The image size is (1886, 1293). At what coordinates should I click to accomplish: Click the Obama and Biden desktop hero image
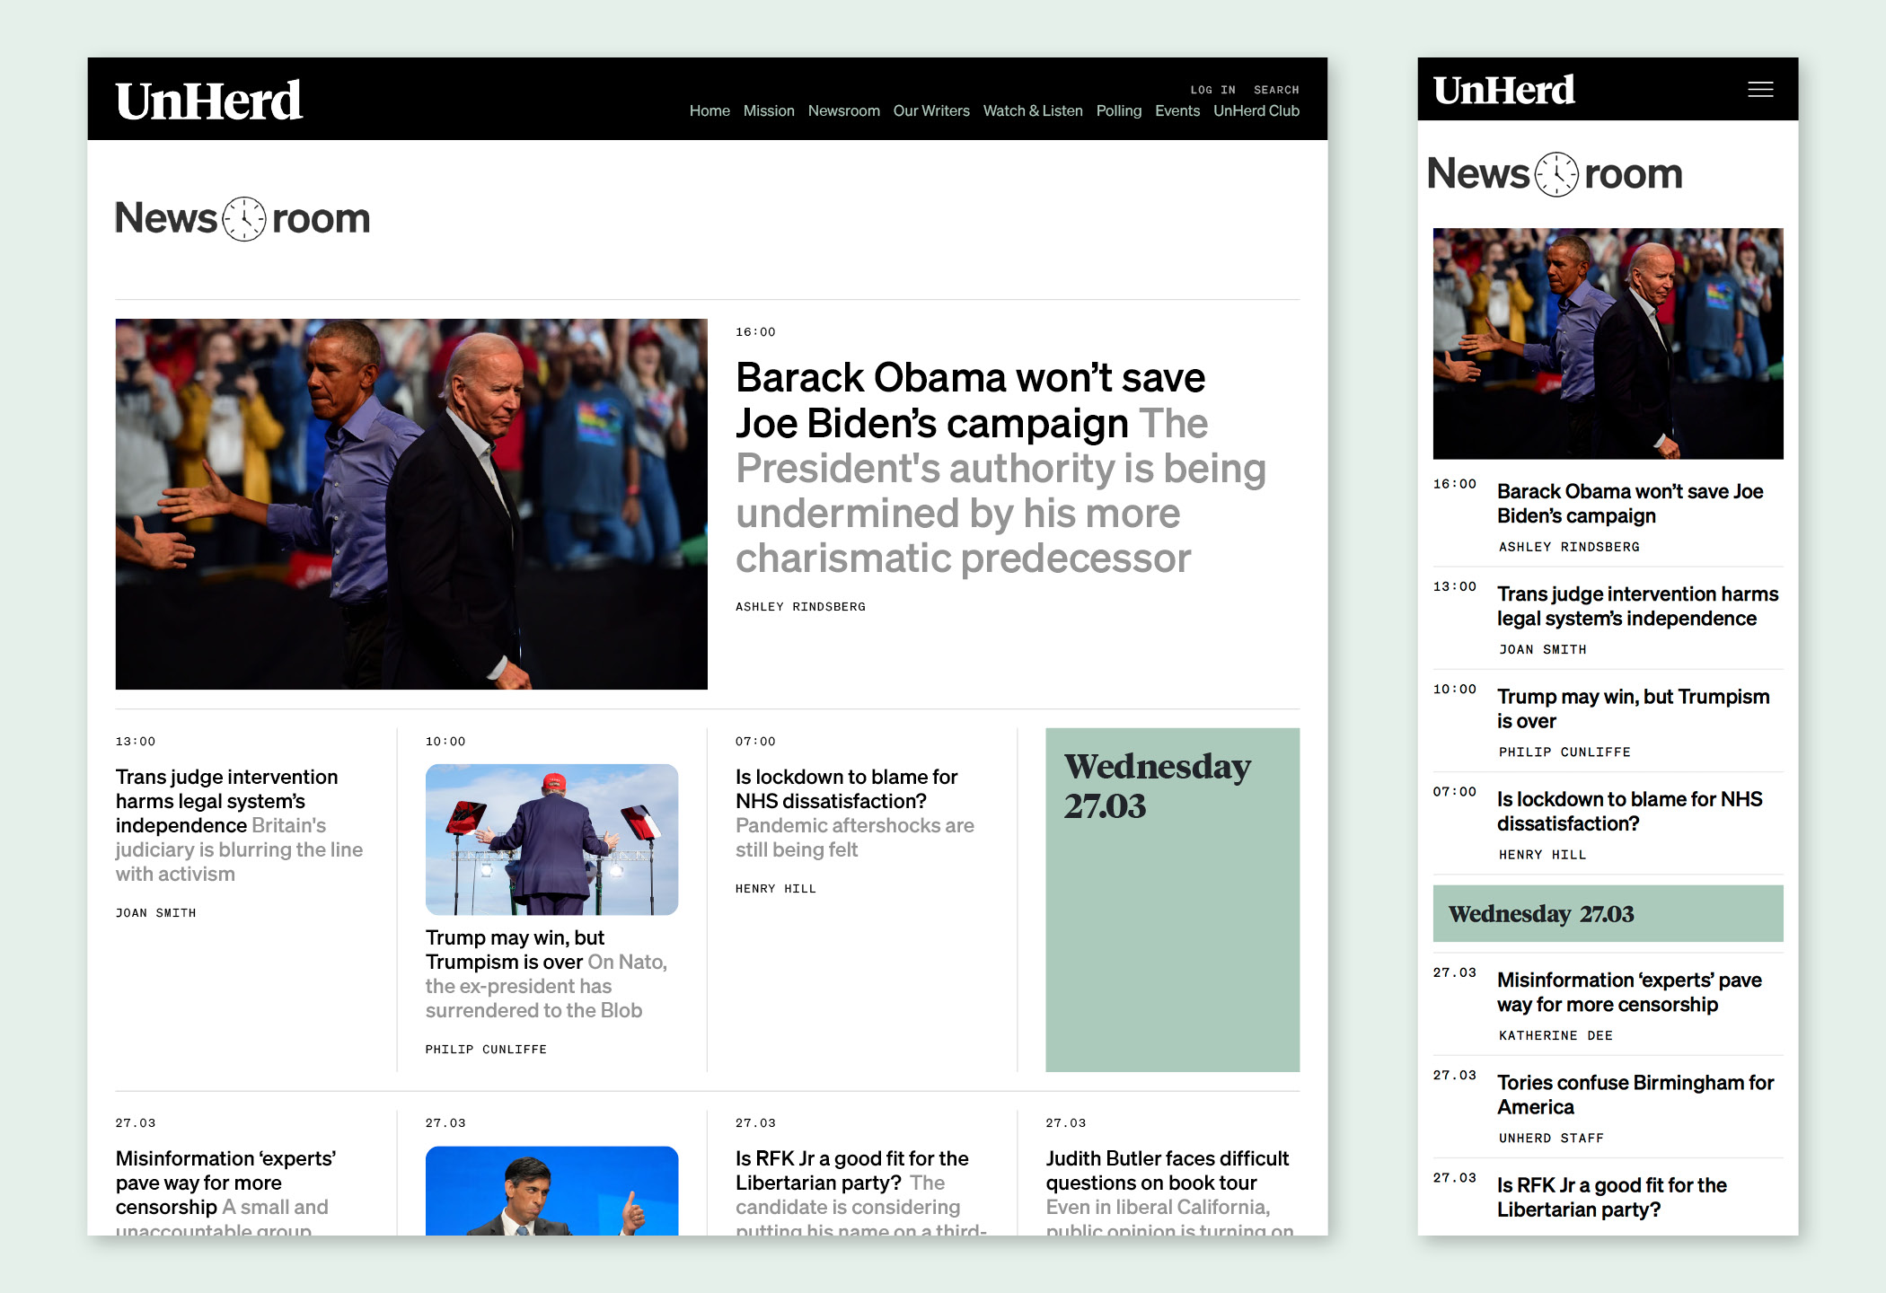[411, 504]
